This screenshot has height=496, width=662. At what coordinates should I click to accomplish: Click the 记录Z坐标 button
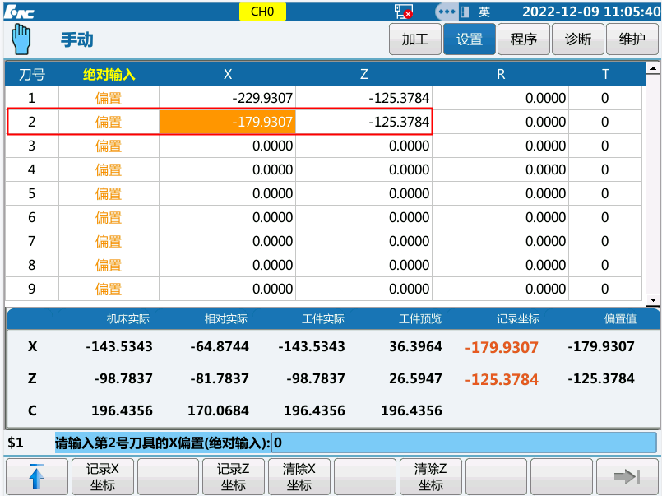coord(234,476)
